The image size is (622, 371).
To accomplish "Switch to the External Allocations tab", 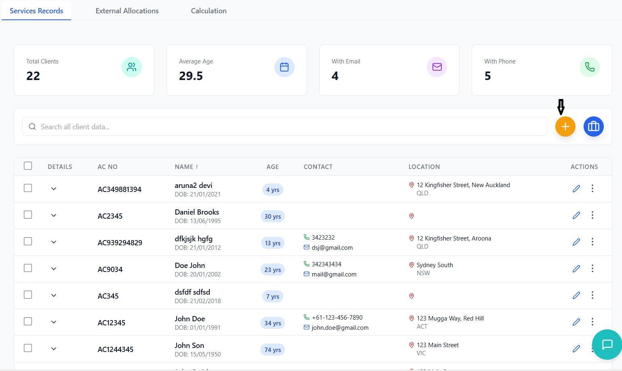I will click(x=127, y=11).
